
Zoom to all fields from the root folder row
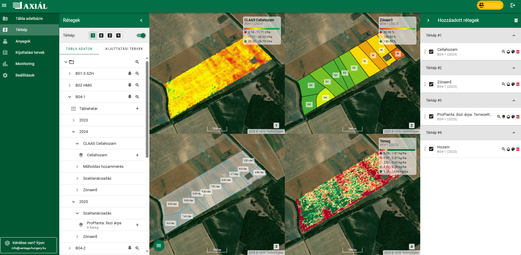pyautogui.click(x=137, y=62)
